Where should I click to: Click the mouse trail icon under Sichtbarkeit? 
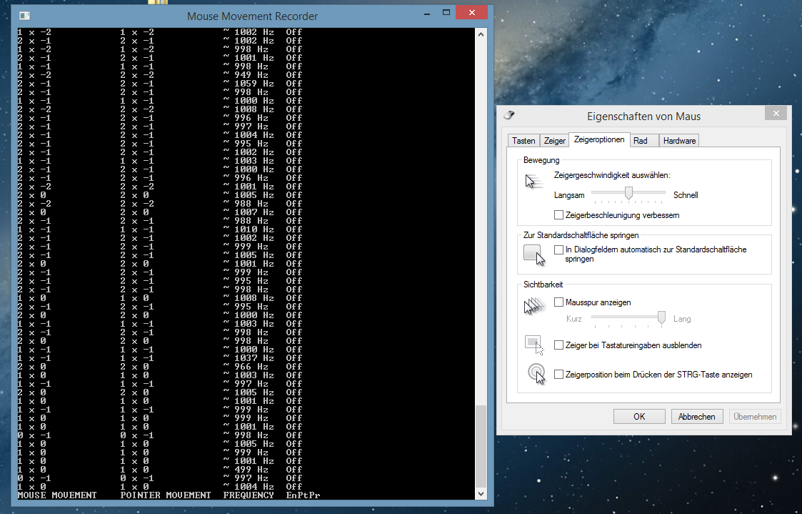pyautogui.click(x=533, y=306)
